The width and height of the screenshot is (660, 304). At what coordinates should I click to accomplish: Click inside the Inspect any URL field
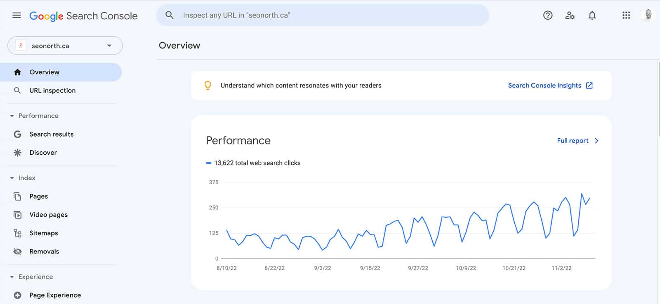click(x=323, y=15)
